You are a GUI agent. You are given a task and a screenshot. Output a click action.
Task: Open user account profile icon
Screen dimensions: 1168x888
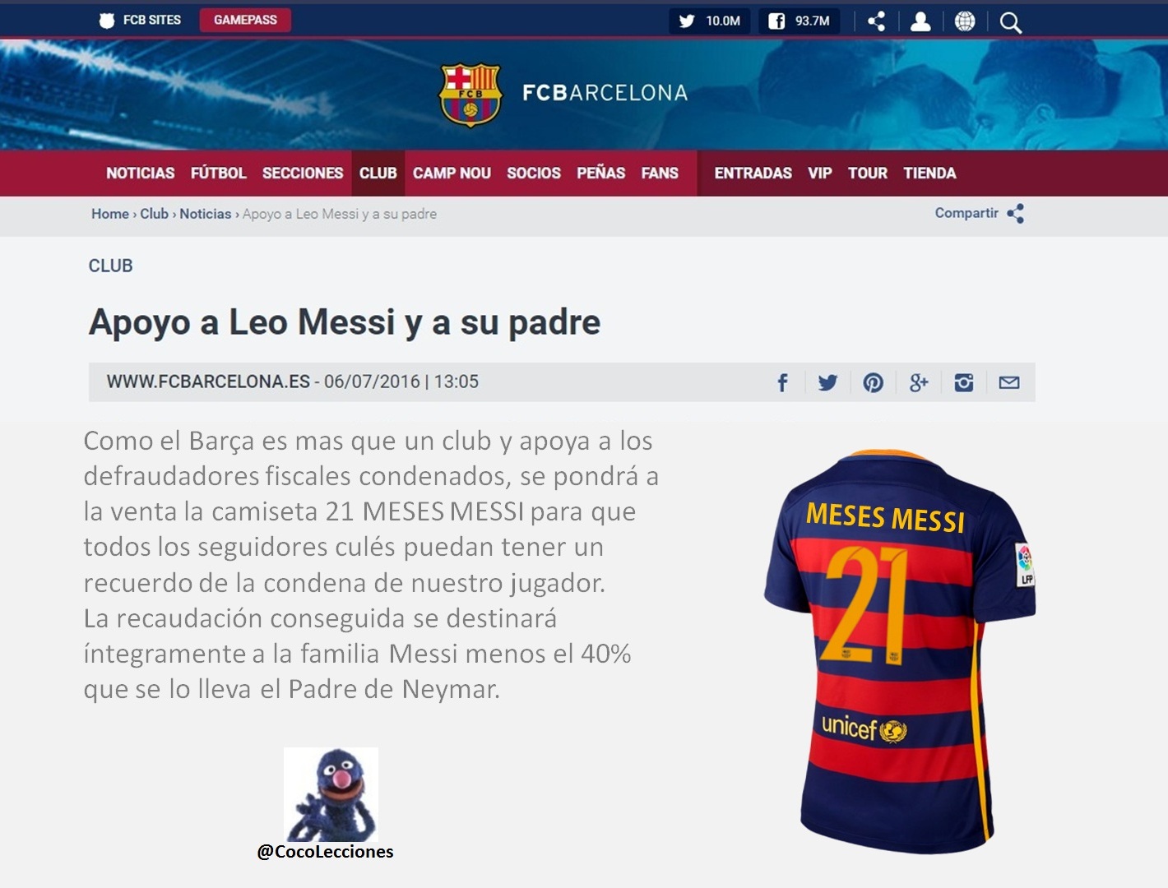point(920,21)
